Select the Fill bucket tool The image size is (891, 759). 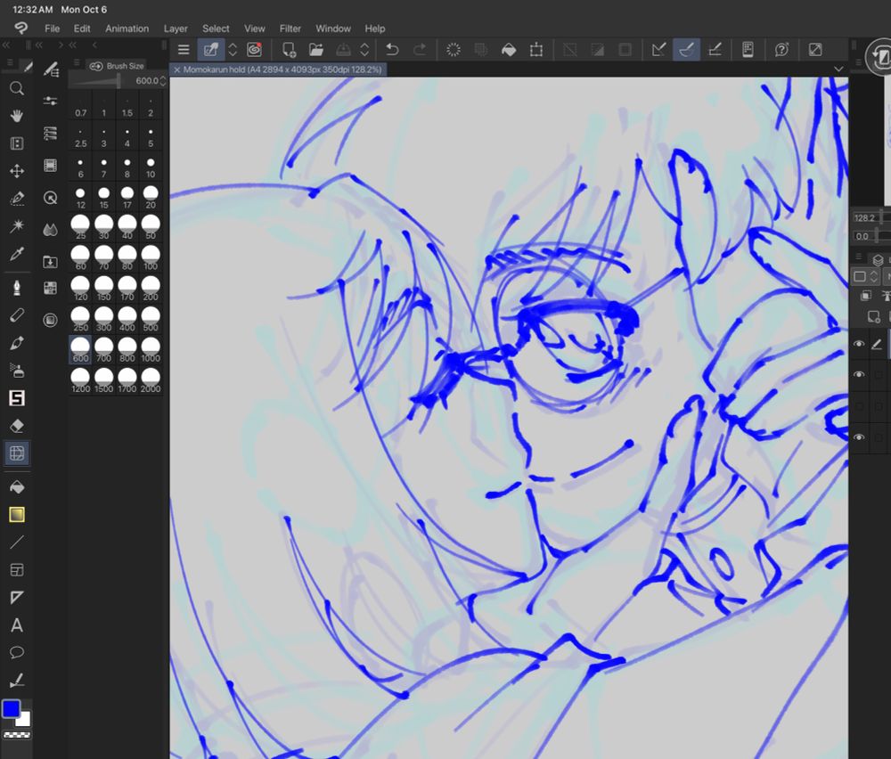point(16,487)
